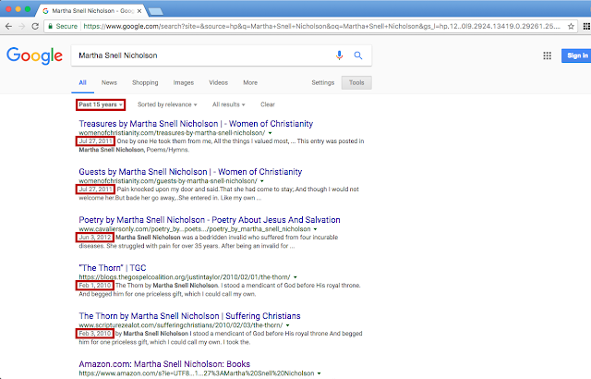Click the womenofchristianity.com treasures URL text

pos(172,133)
